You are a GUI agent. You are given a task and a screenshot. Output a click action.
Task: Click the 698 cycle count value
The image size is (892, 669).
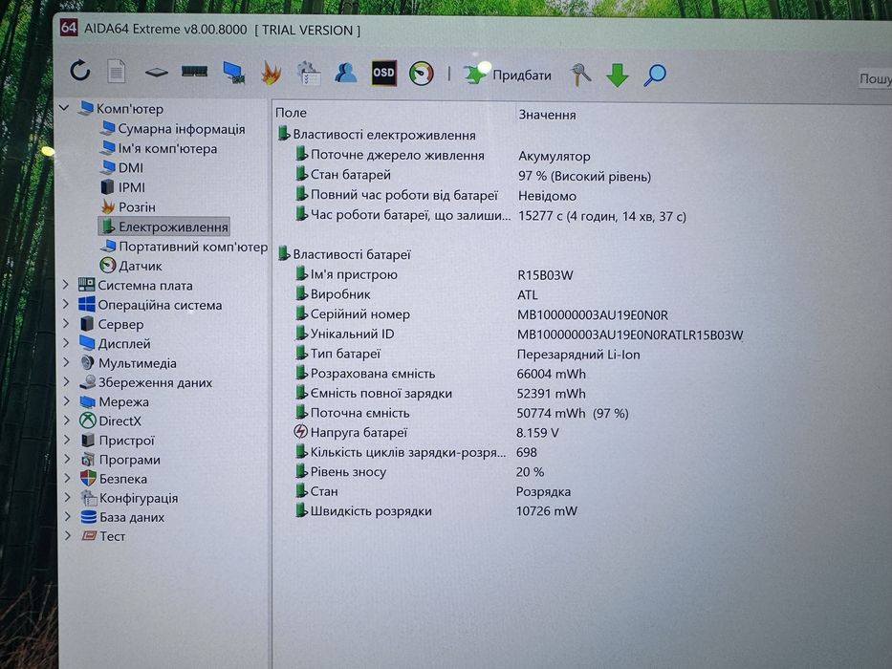526,452
